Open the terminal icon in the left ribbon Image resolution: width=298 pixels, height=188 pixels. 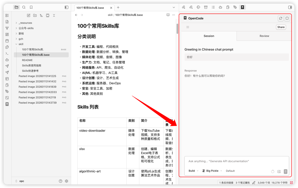pos(7,53)
